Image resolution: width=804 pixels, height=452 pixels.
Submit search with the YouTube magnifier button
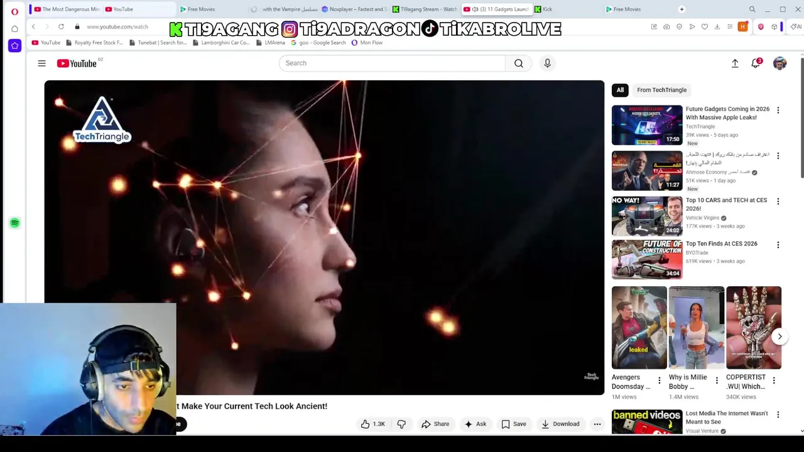tap(519, 63)
